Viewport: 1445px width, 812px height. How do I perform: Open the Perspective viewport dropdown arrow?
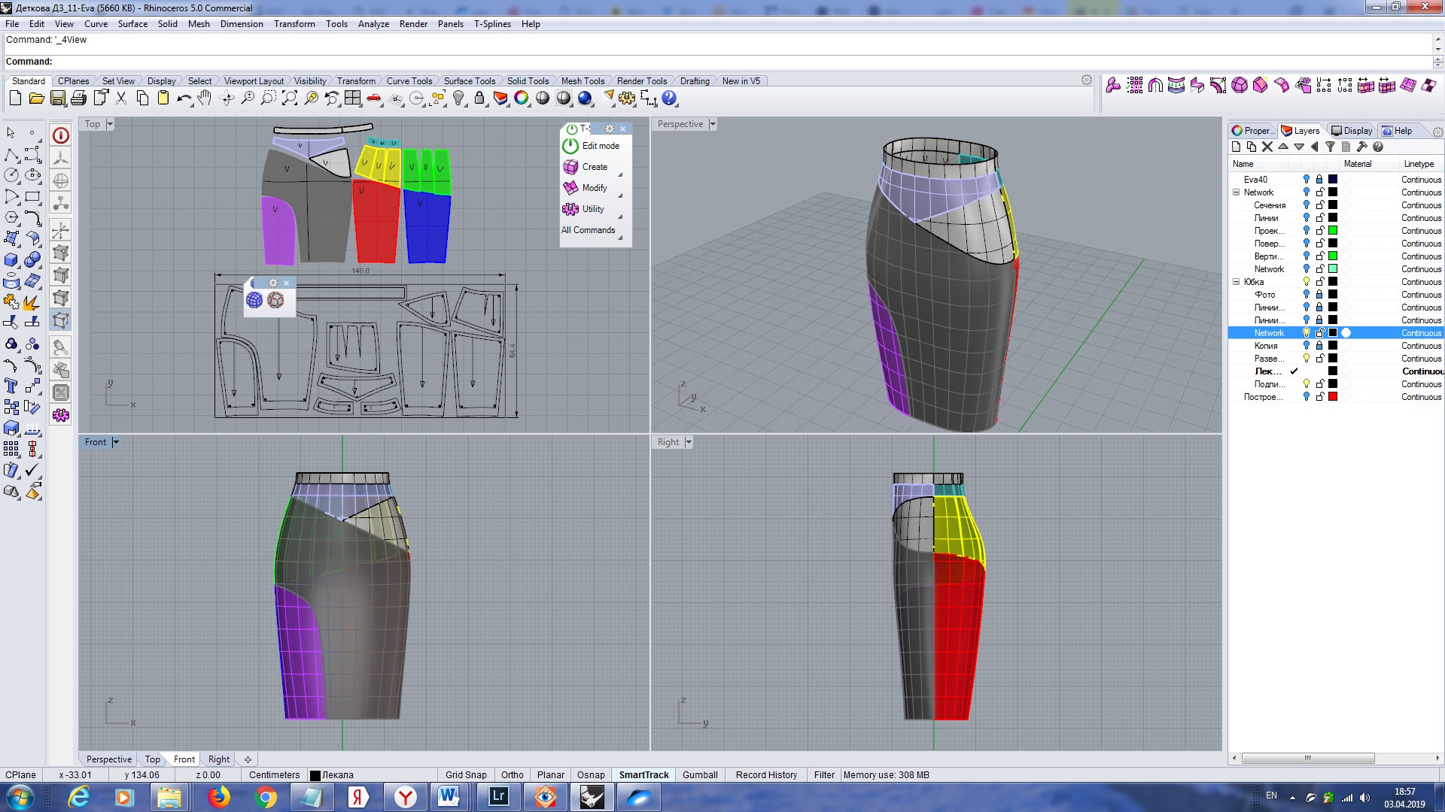click(x=713, y=124)
